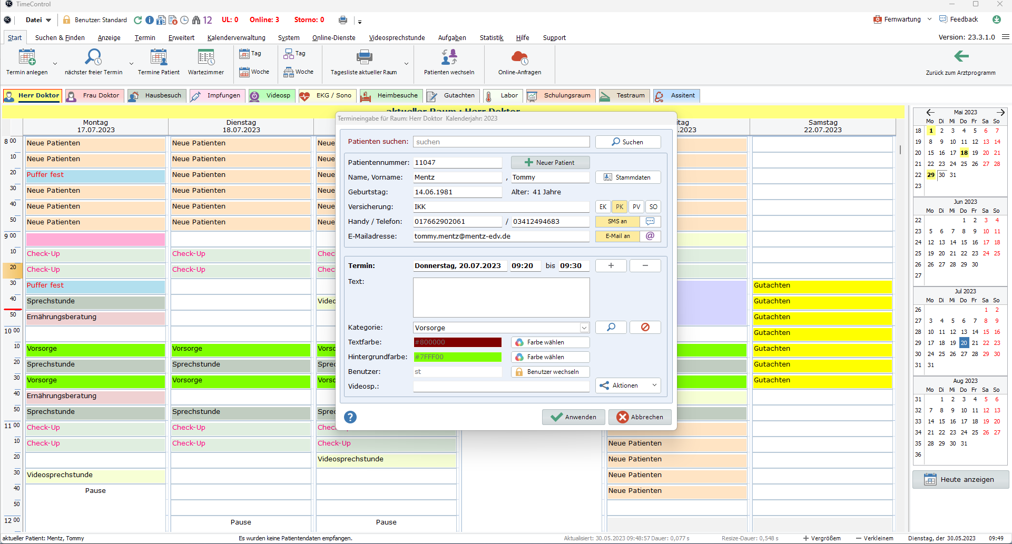The width and height of the screenshot is (1012, 544).
Task: Click the category search magnifier icon
Action: (611, 328)
